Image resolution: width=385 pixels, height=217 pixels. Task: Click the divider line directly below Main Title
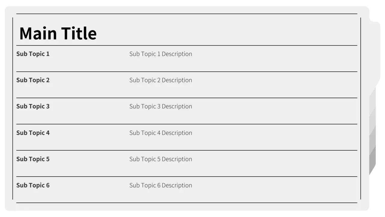(186, 46)
